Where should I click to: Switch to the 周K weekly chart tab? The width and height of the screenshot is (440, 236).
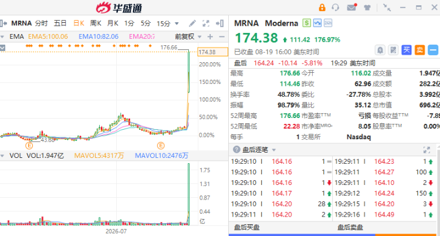(x=96, y=23)
